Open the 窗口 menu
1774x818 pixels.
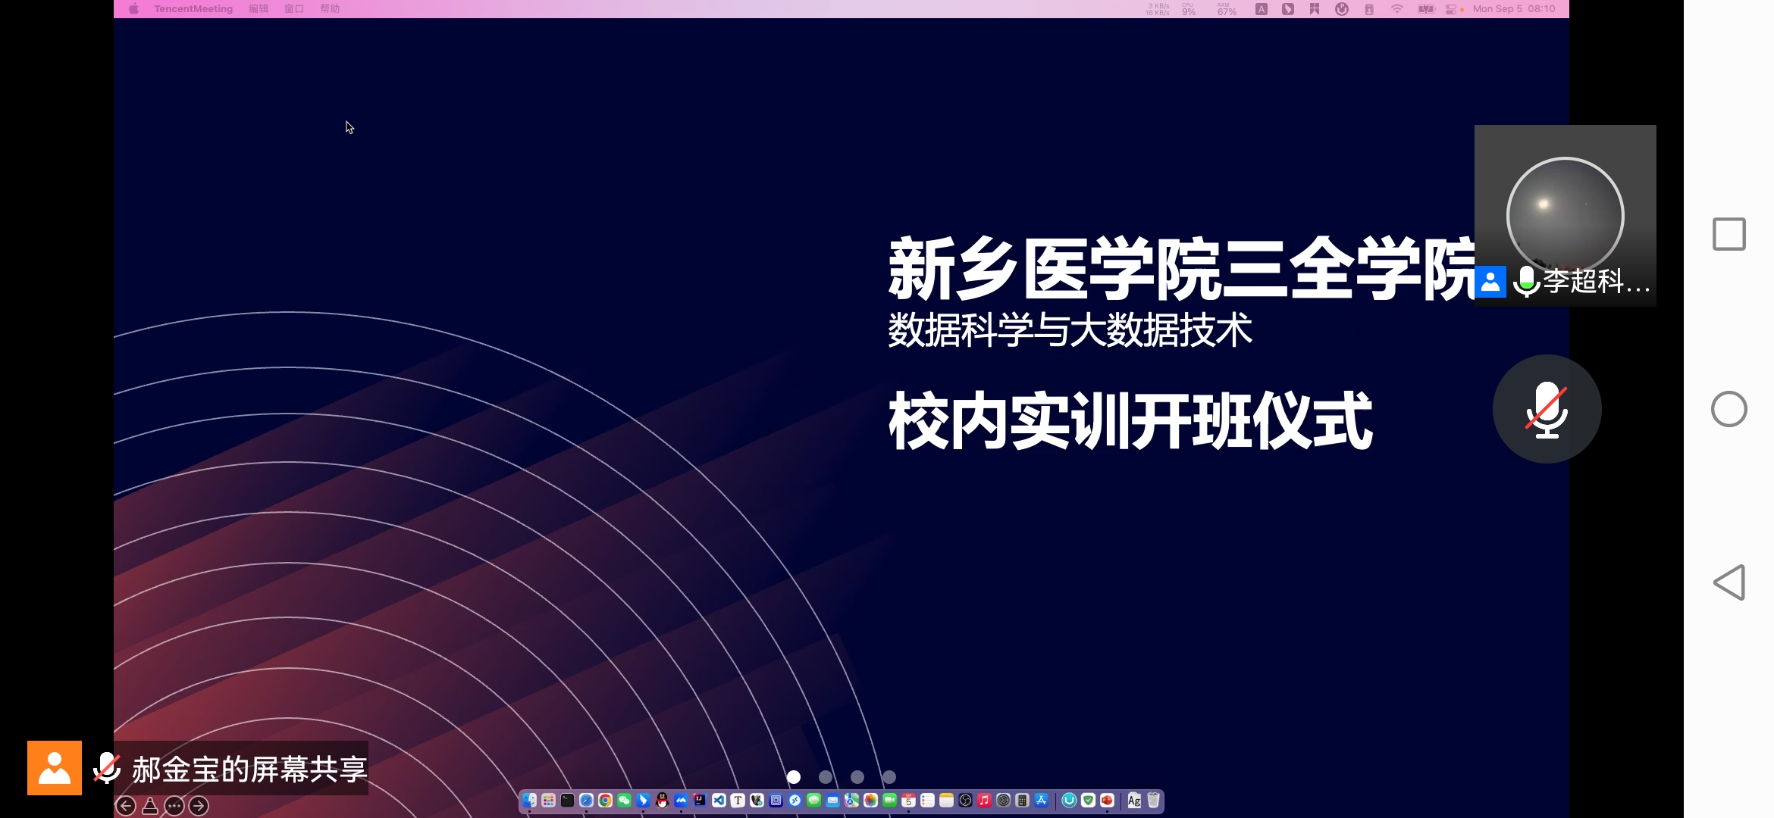294,9
